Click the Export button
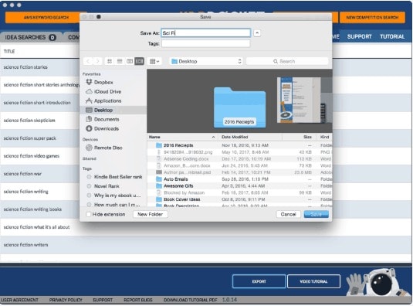The image size is (413, 306). click(x=259, y=281)
